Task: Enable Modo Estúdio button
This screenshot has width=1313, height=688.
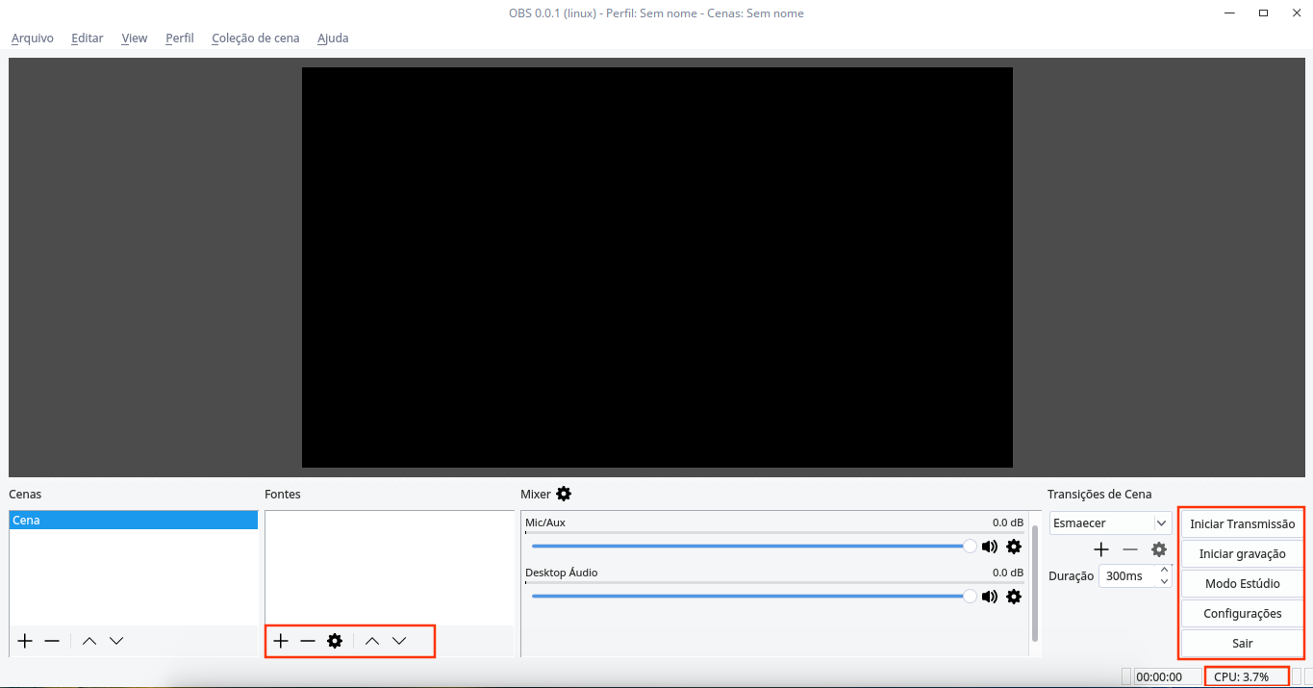Action: pos(1243,584)
